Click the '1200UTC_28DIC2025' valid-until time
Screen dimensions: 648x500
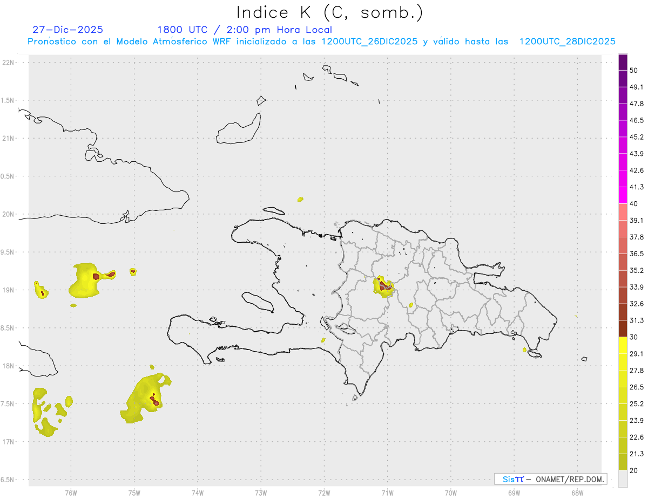(568, 42)
